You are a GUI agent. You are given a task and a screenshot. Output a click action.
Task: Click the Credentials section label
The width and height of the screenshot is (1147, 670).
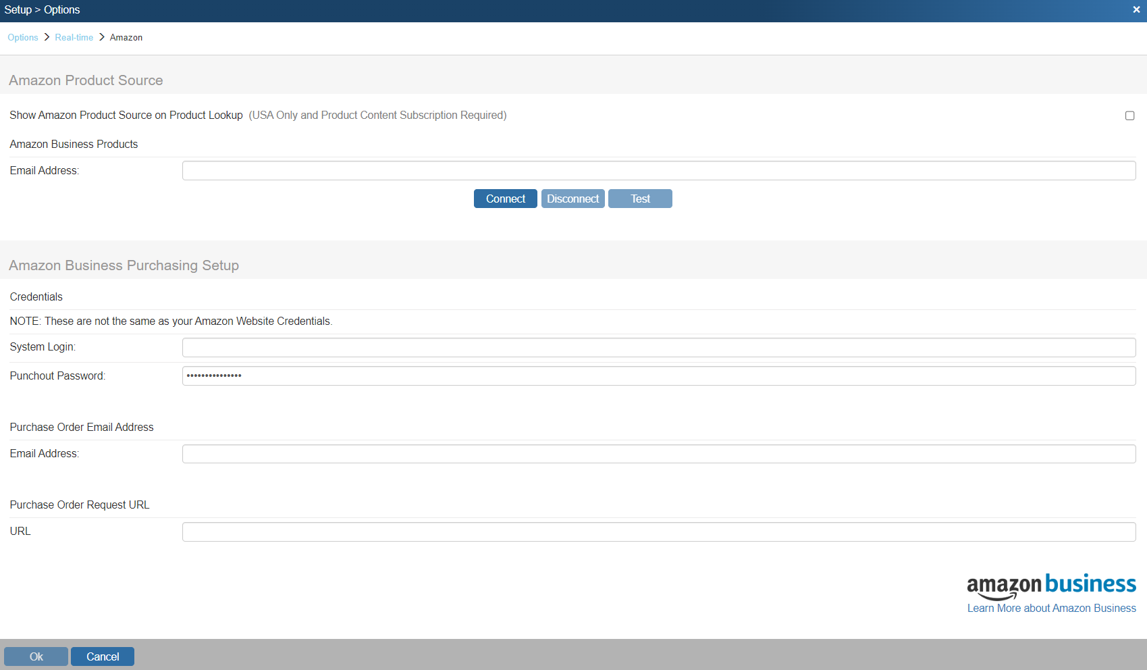pyautogui.click(x=36, y=297)
